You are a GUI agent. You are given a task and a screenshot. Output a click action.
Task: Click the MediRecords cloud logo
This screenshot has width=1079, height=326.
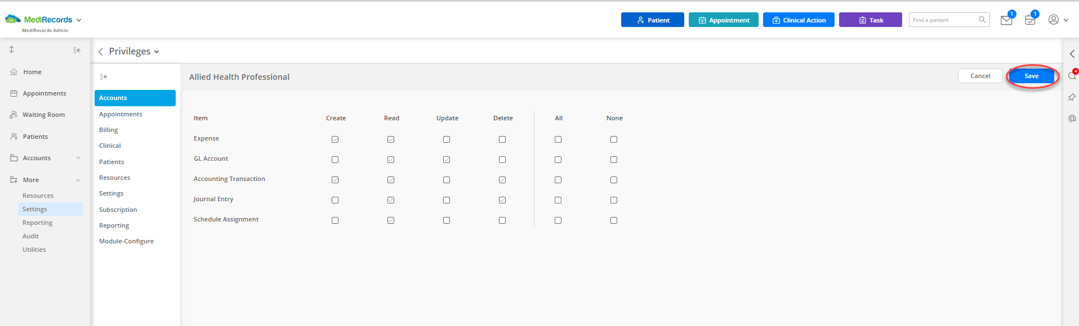13,20
